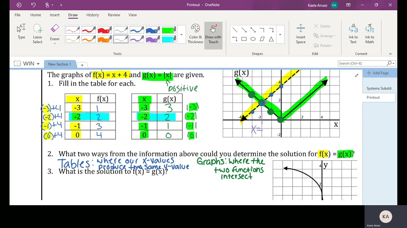Viewport: 407px width, 228px height.
Task: Pick the thin red pen
Action: [73, 30]
